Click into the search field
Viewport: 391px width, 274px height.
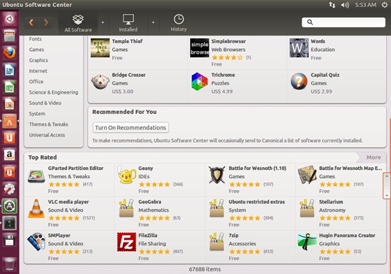[344, 22]
